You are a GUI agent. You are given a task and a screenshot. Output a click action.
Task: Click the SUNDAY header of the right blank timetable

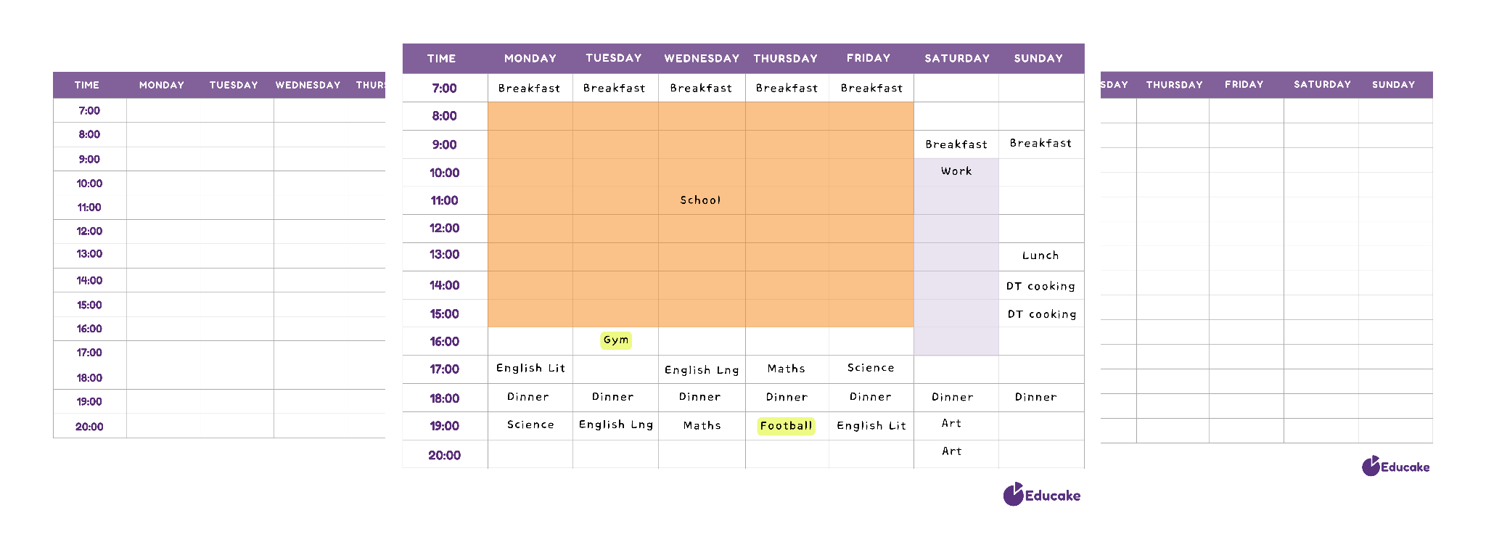1393,85
